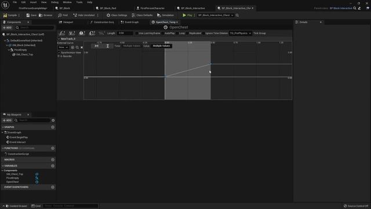Open the Content Drawer
The width and height of the screenshot is (371, 209).
16,206
